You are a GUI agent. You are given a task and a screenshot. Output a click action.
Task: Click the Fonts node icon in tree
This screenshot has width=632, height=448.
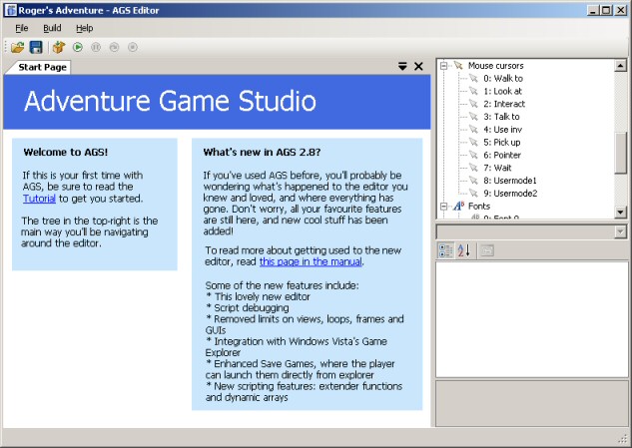tap(459, 207)
